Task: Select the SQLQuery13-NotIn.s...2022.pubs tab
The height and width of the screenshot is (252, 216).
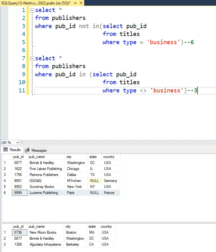Action: pos(36,3)
